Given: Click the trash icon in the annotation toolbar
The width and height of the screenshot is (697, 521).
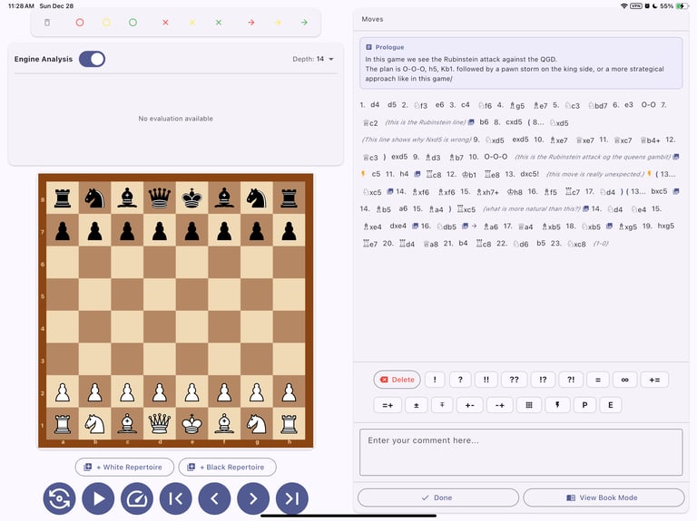Looking at the screenshot, I should point(47,22).
